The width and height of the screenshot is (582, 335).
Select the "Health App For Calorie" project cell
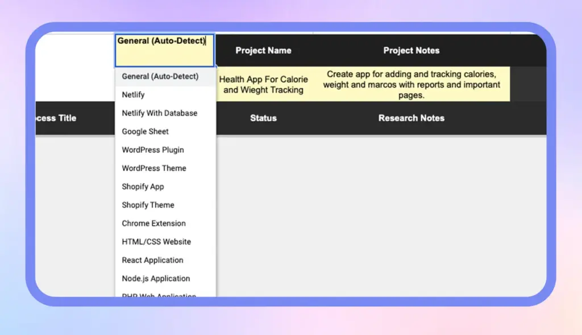264,84
